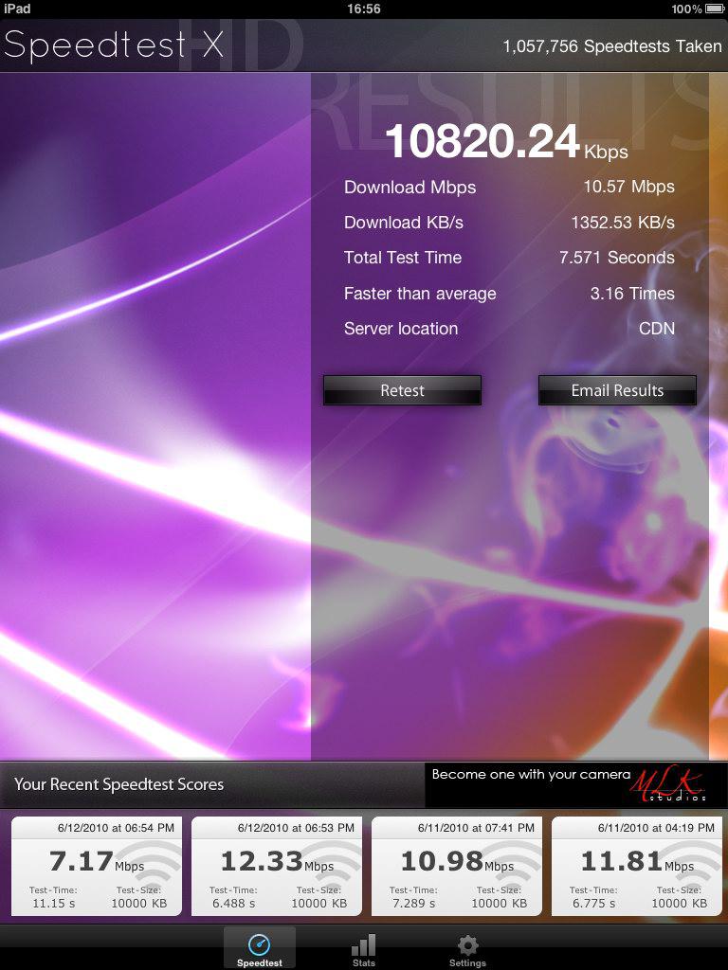This screenshot has height=970, width=728.
Task: Tap the Server location label
Action: coord(401,329)
